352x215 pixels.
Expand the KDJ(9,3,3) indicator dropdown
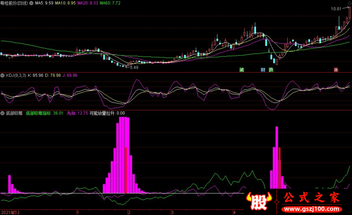(x=3, y=75)
